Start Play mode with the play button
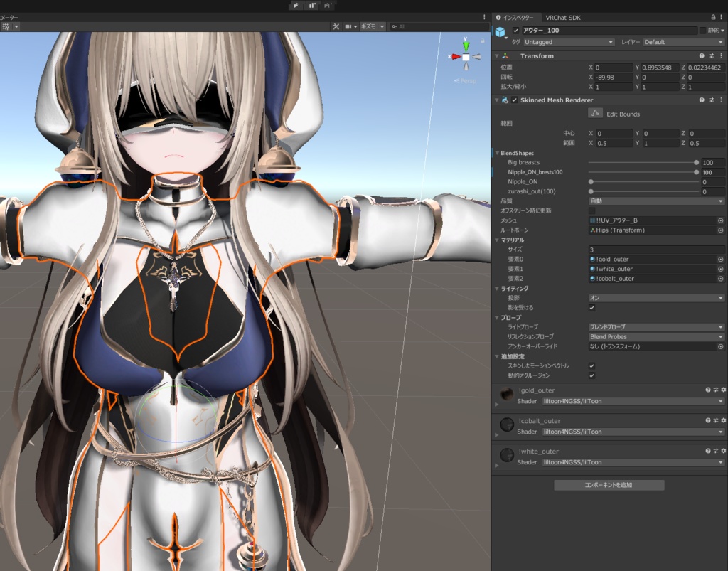The width and height of the screenshot is (728, 571). [x=296, y=6]
